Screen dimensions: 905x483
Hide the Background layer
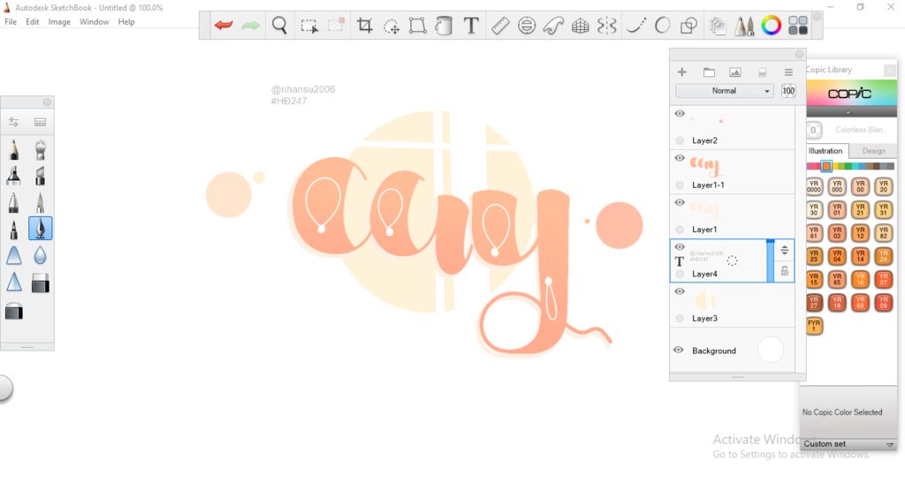[x=679, y=350]
